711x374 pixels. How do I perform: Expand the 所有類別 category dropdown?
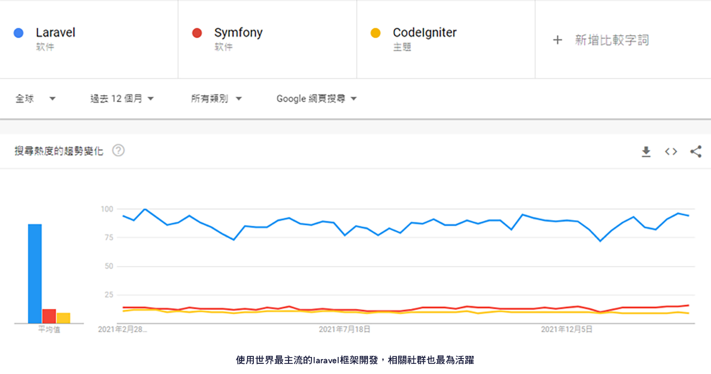217,99
